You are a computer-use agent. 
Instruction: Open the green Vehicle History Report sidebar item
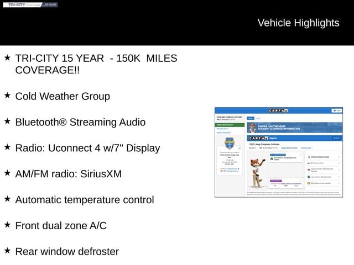[x=229, y=125]
